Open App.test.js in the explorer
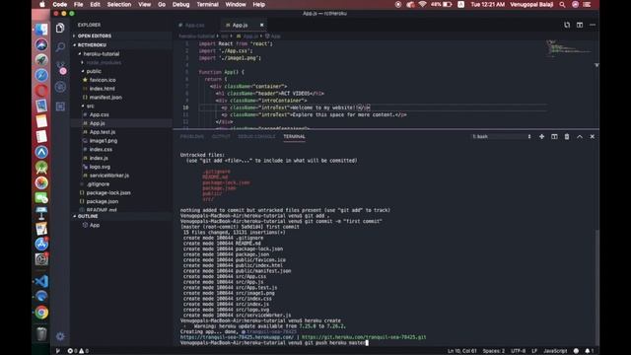The height and width of the screenshot is (355, 631). [103, 132]
